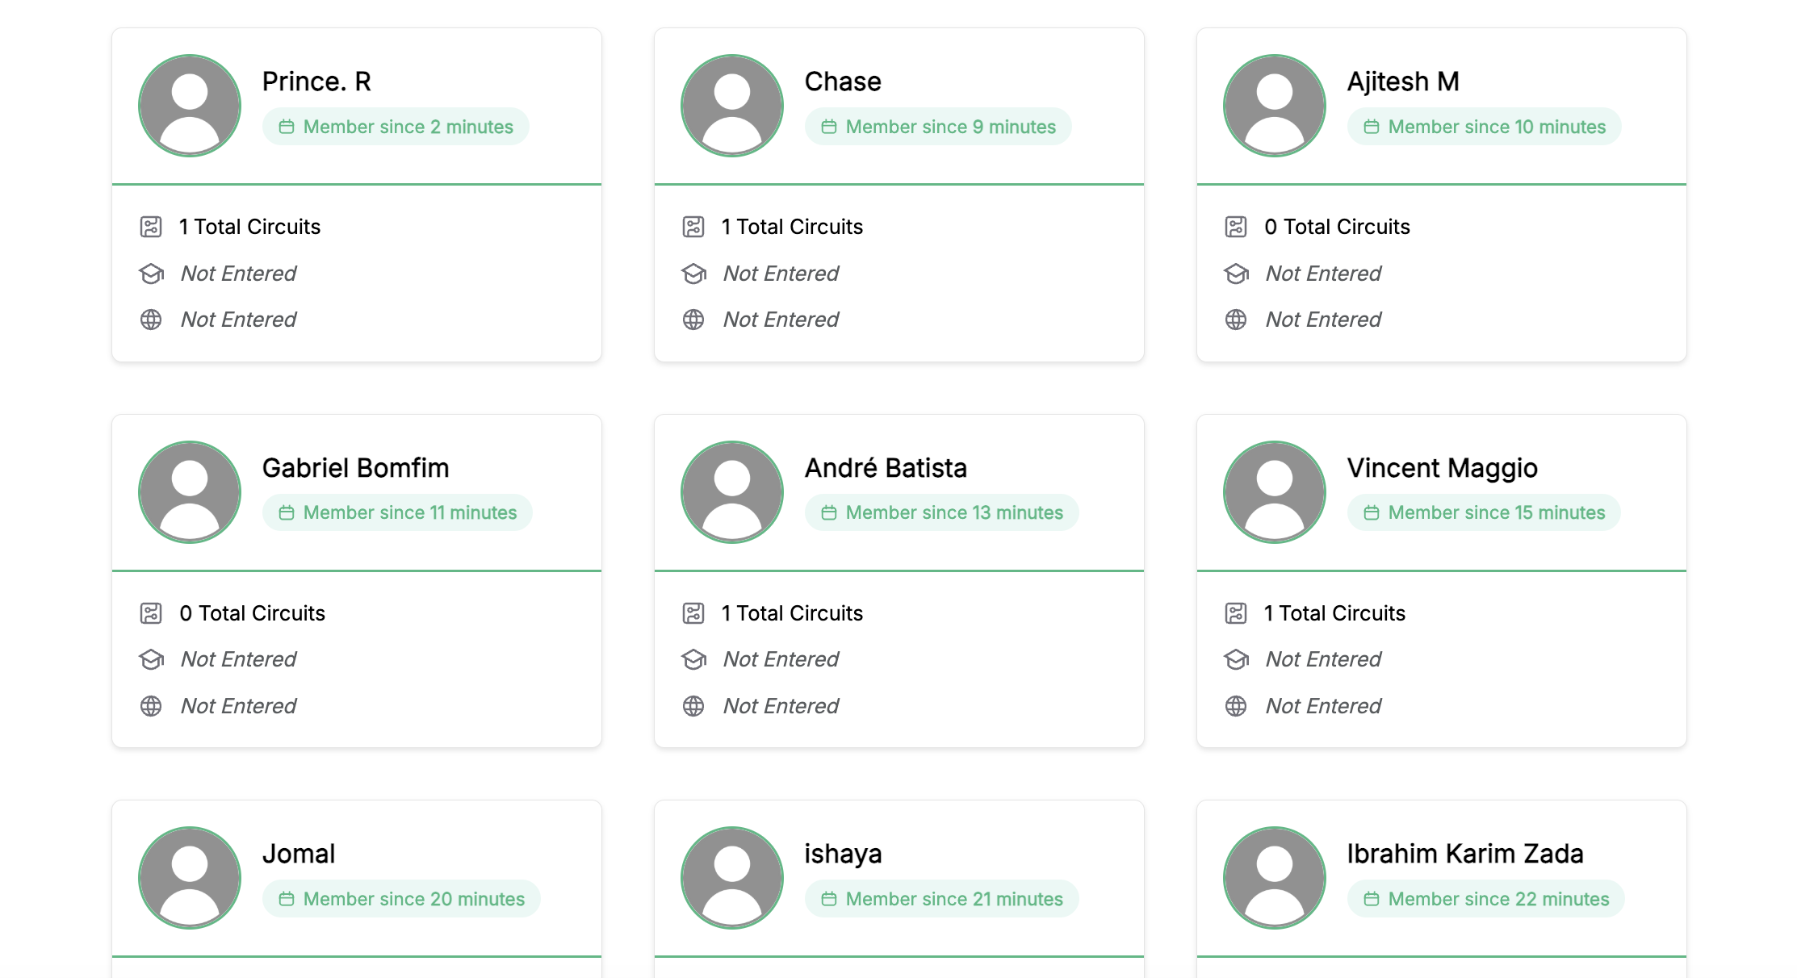This screenshot has width=1797, height=978.
Task: Click the globe icon under Vincent Maggio
Action: coord(1236,706)
